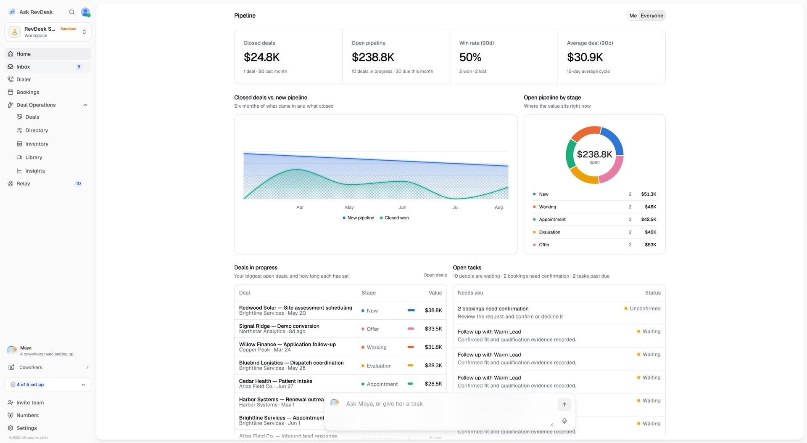The image size is (807, 443).
Task: Open the Bookings calendar icon
Action: tap(11, 92)
